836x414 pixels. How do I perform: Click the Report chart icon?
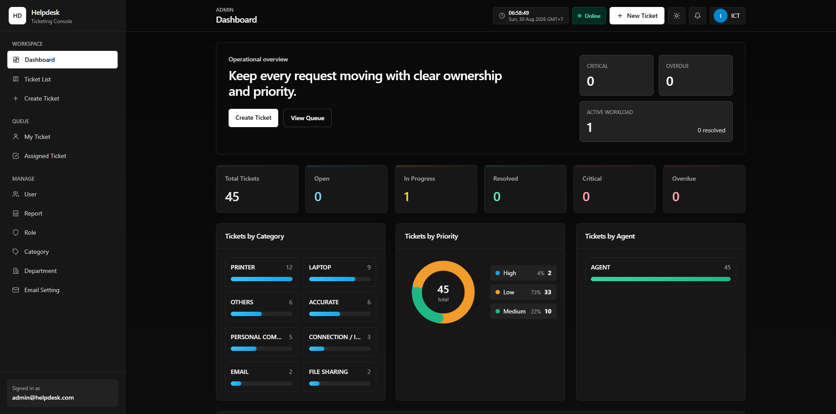point(16,213)
